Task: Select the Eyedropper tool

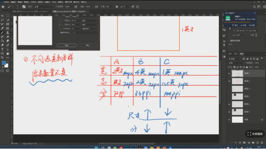Action: point(2,28)
